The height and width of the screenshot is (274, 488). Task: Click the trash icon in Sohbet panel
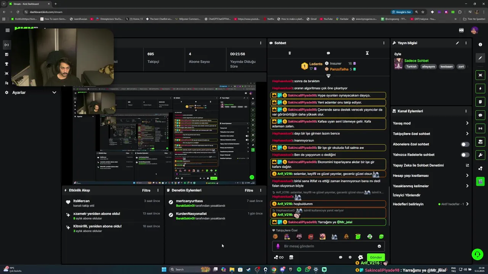pyautogui.click(x=289, y=53)
